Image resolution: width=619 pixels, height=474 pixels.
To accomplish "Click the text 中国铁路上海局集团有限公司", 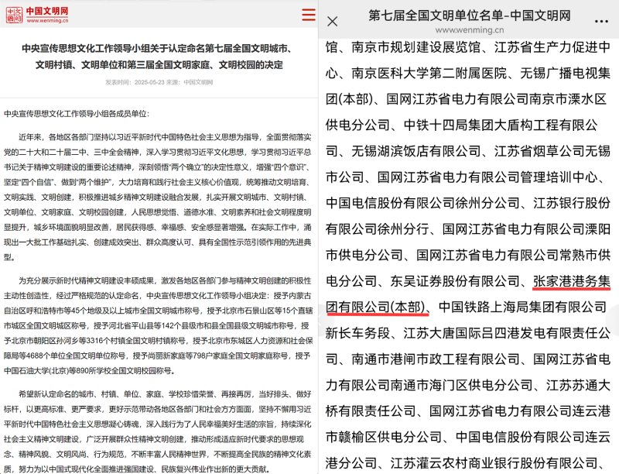I will click(522, 307).
